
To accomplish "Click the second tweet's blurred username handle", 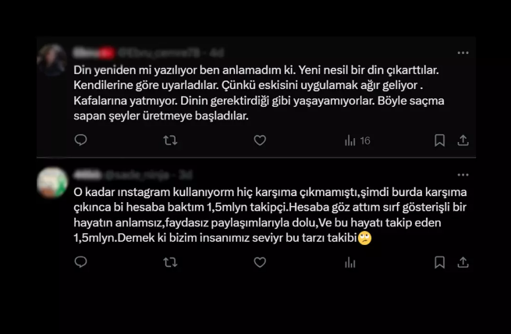I will click(x=137, y=176).
